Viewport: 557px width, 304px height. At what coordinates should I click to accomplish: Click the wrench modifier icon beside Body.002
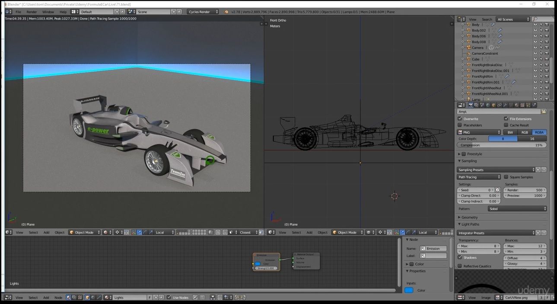point(500,30)
